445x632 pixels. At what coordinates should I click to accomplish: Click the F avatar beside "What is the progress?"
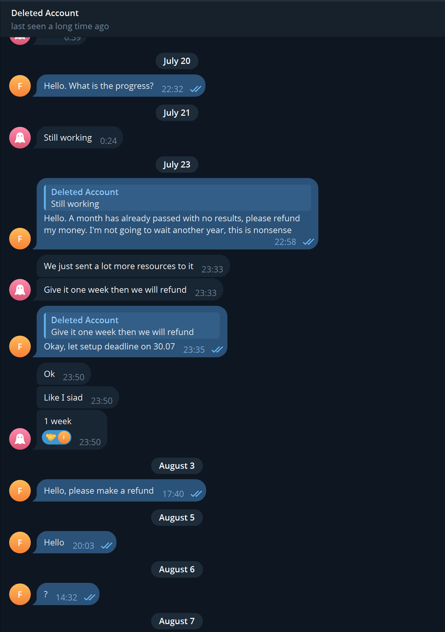[x=20, y=86]
